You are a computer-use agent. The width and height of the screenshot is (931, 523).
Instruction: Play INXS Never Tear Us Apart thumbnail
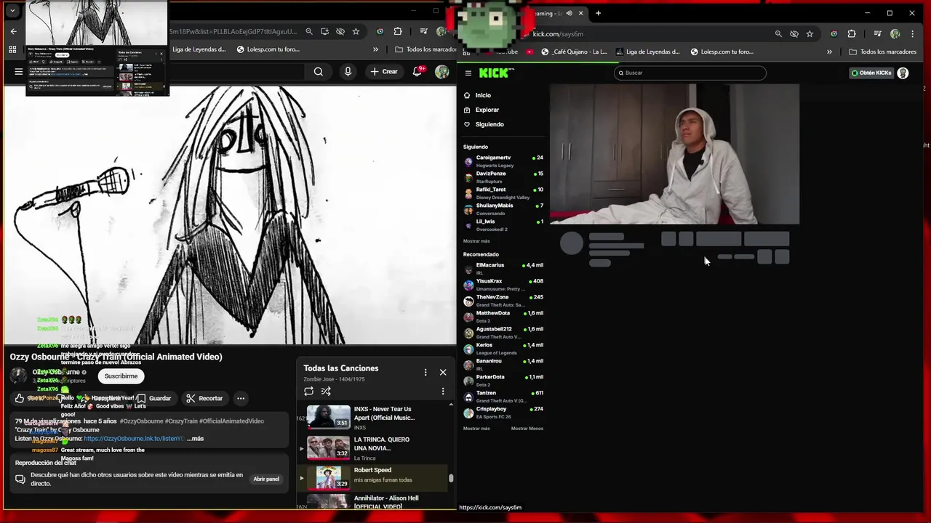(328, 417)
